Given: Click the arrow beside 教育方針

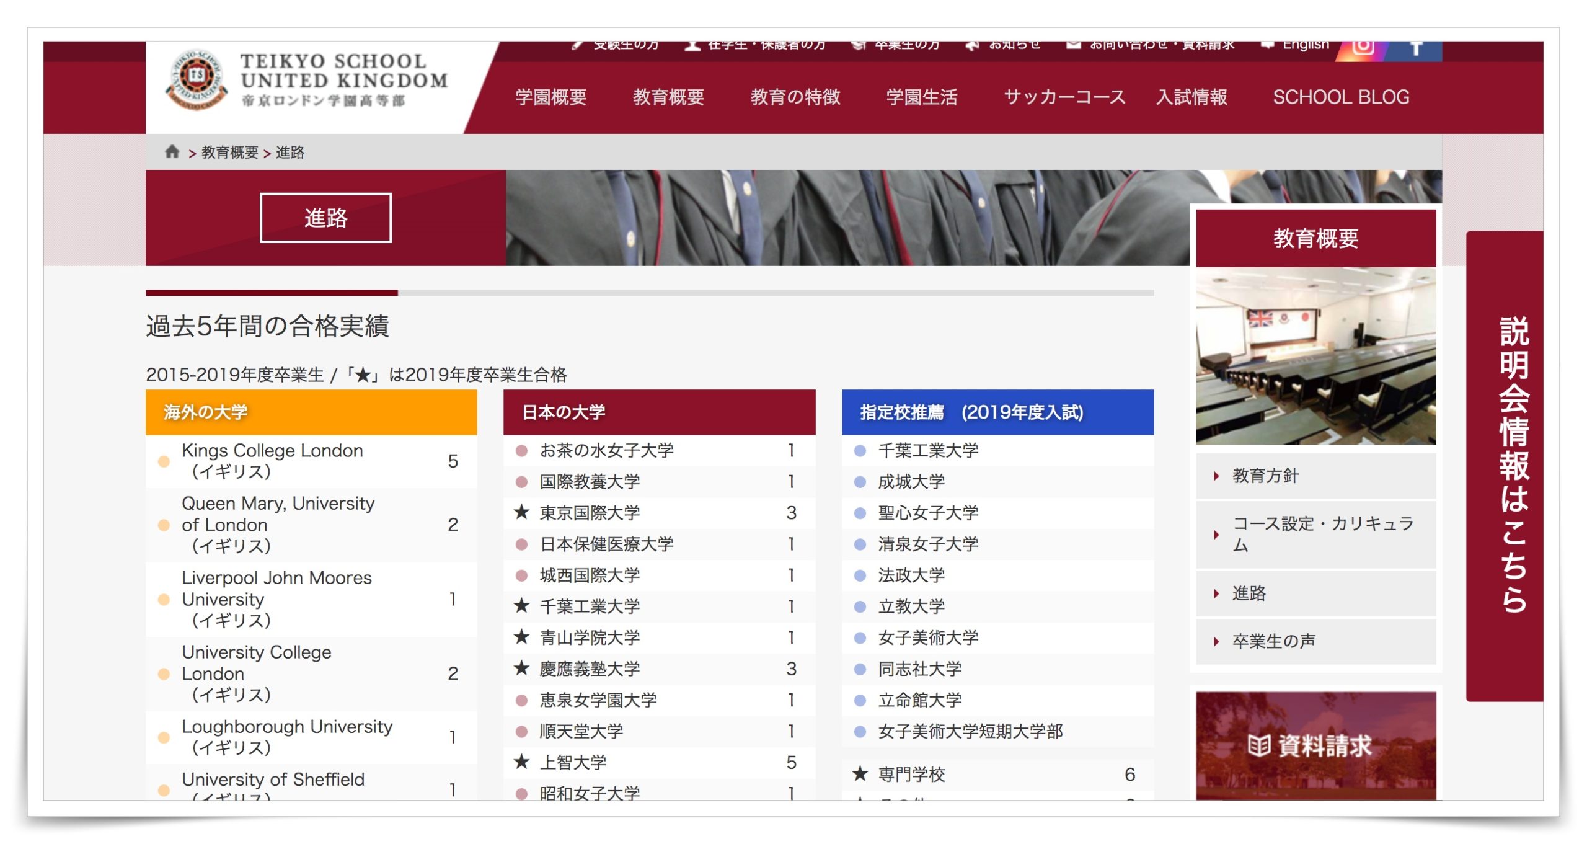Looking at the screenshot, I should point(1216,476).
